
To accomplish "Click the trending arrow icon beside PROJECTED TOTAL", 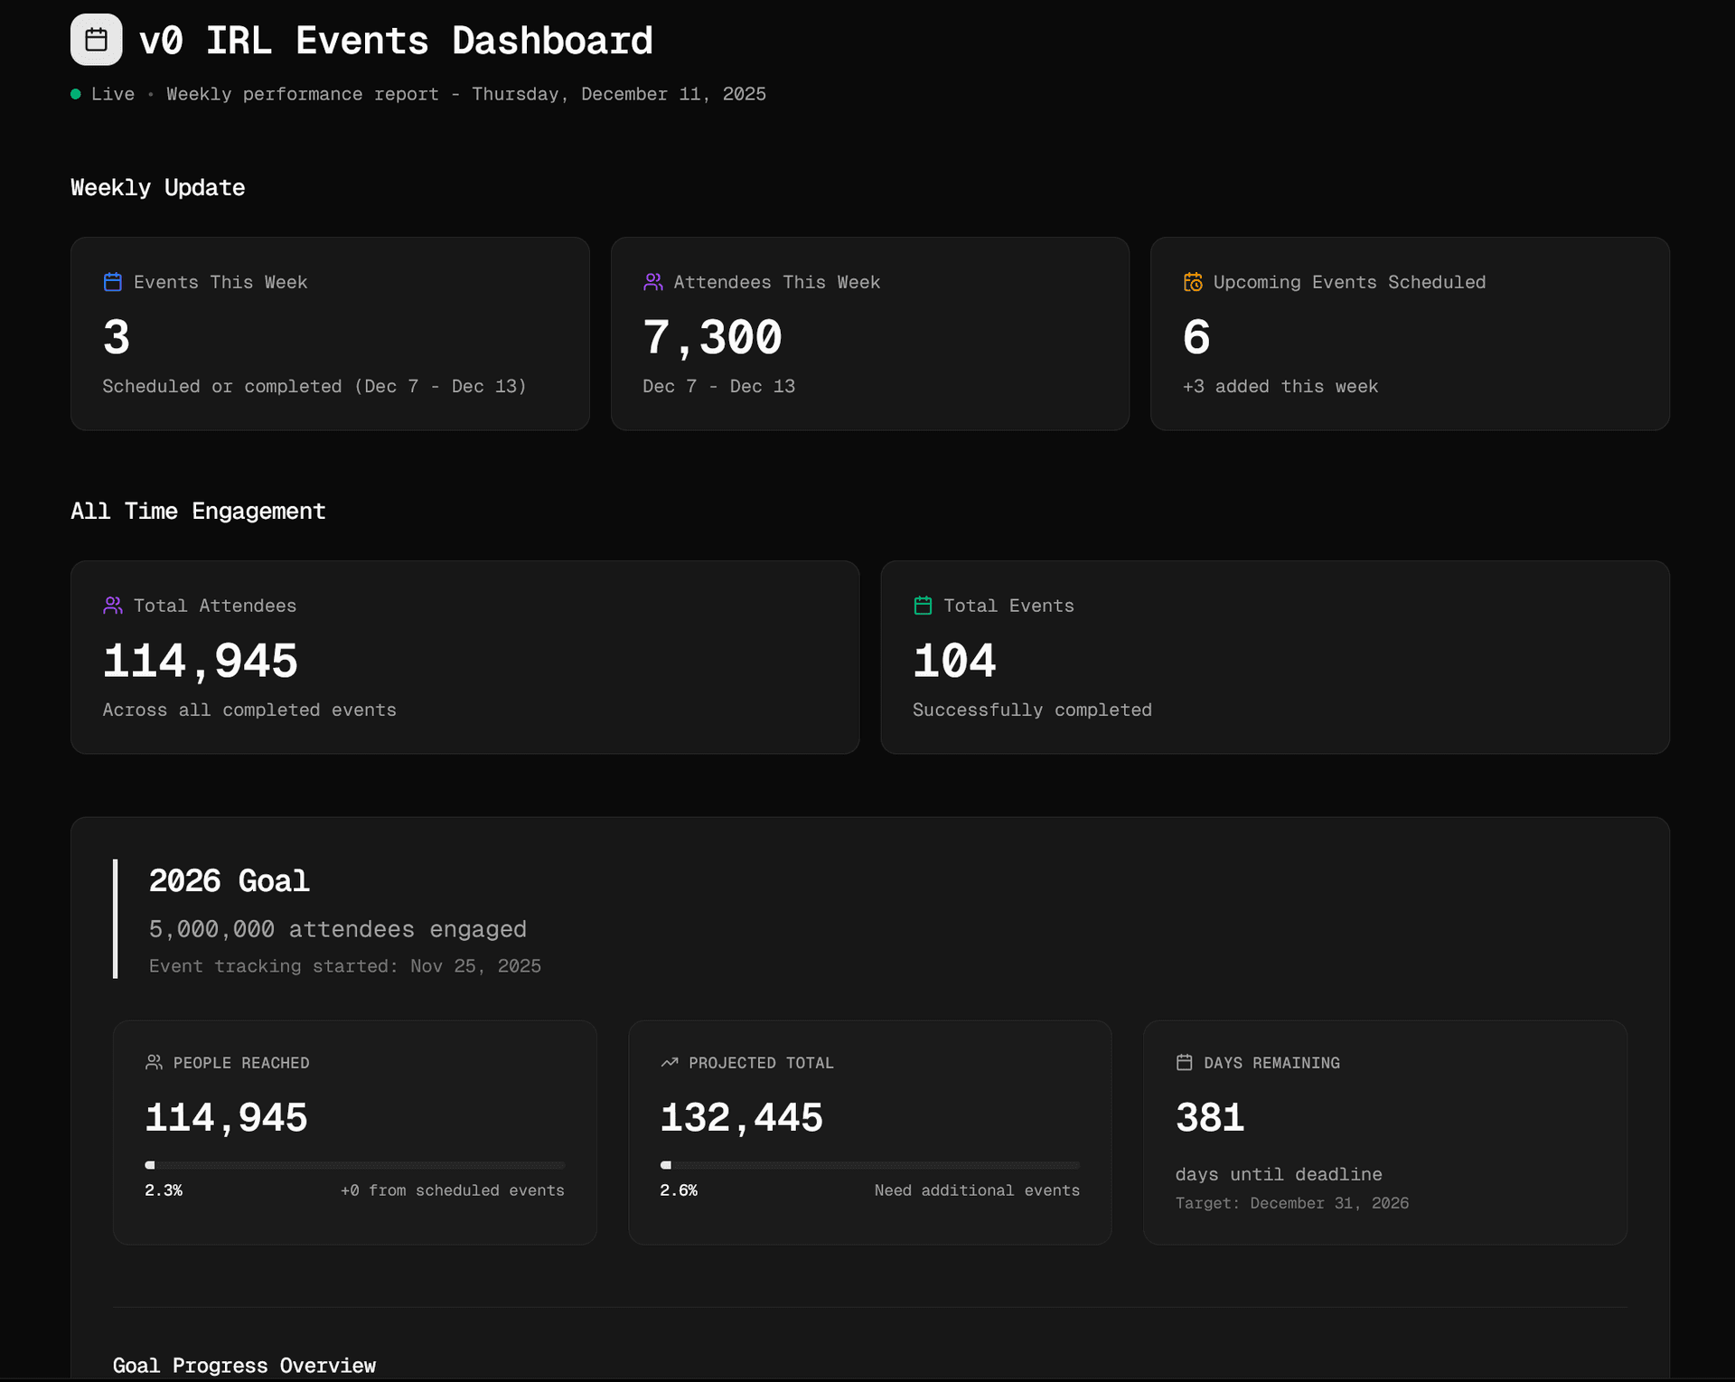I will coord(670,1063).
